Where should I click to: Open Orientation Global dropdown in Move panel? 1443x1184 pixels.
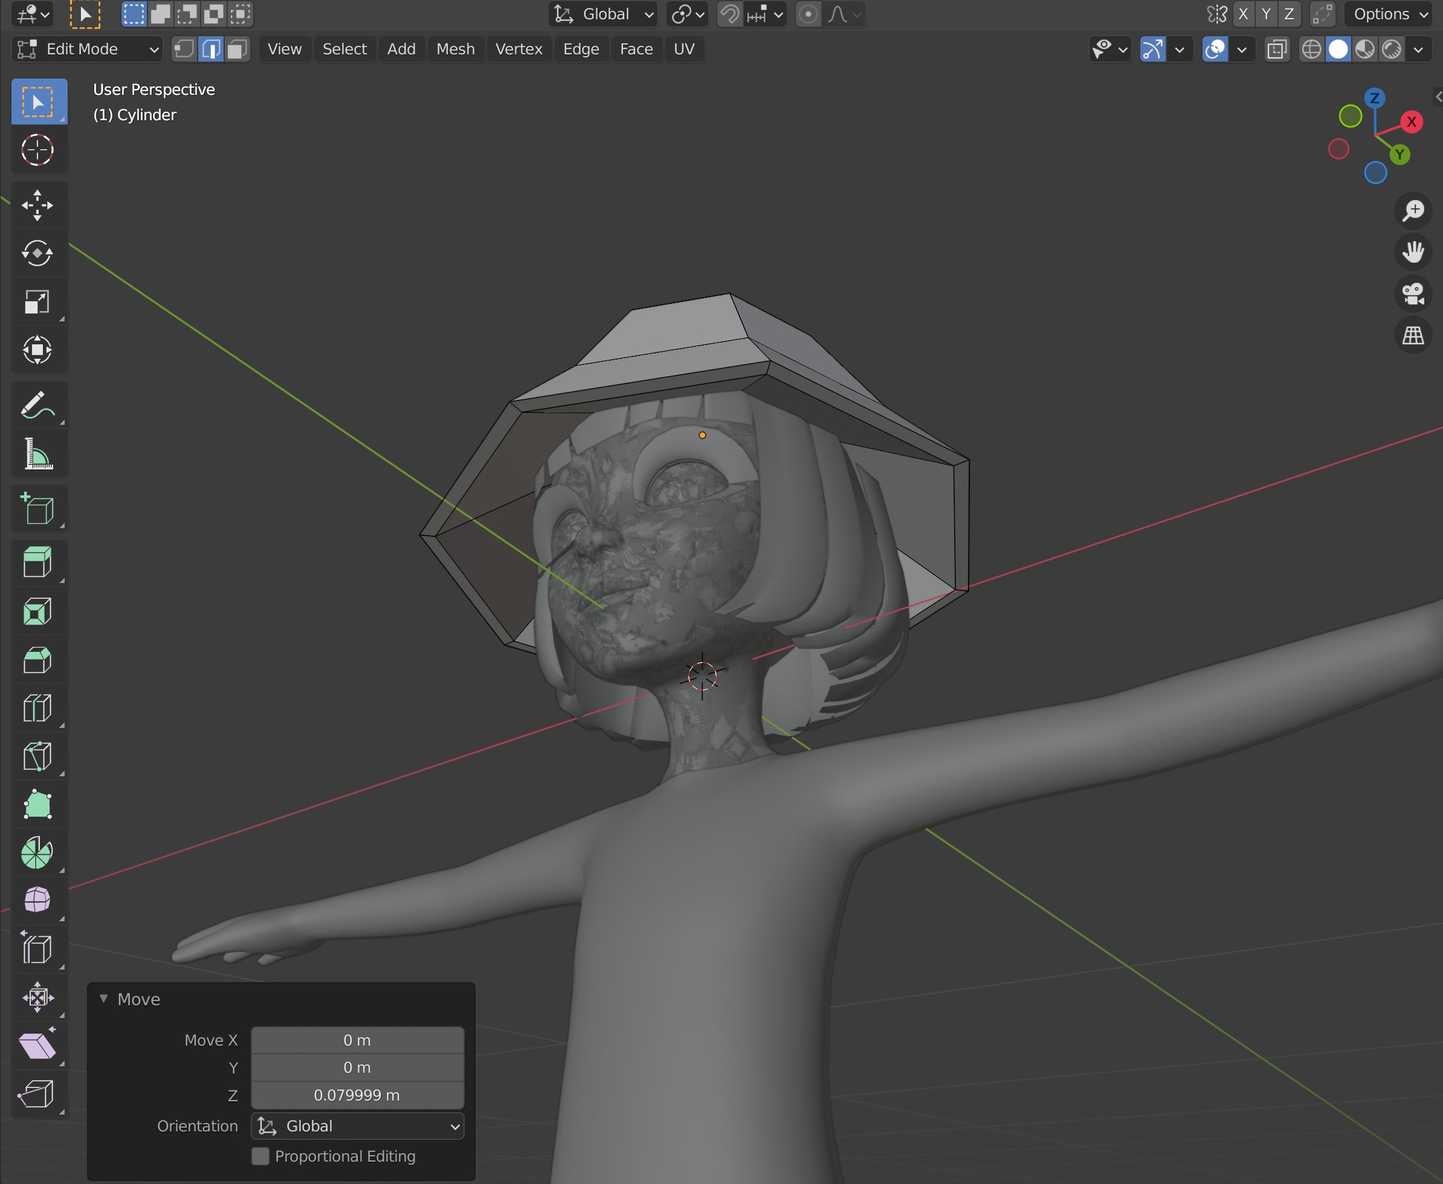(x=358, y=1126)
